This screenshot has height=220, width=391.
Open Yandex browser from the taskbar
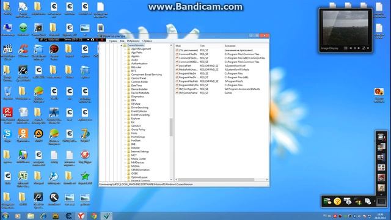point(81,216)
